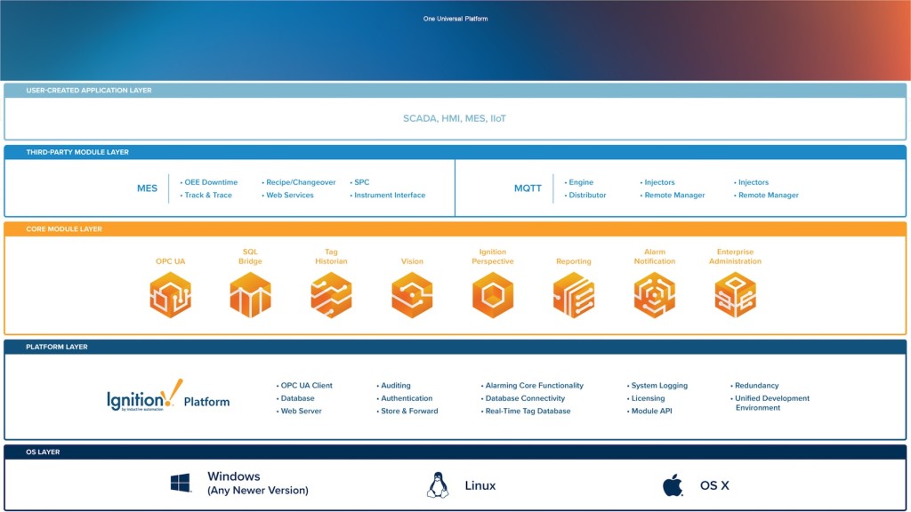The height and width of the screenshot is (512, 911).
Task: Open the OEE Downtime link
Action: tap(211, 182)
